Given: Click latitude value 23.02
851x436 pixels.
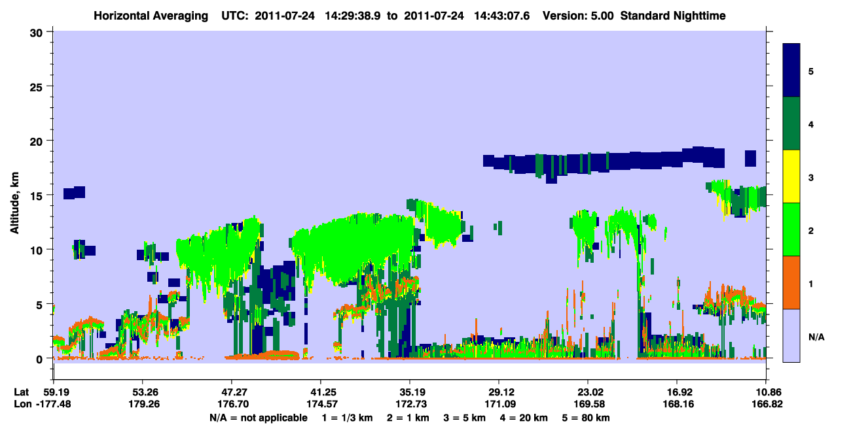Looking at the screenshot, I should [x=588, y=392].
